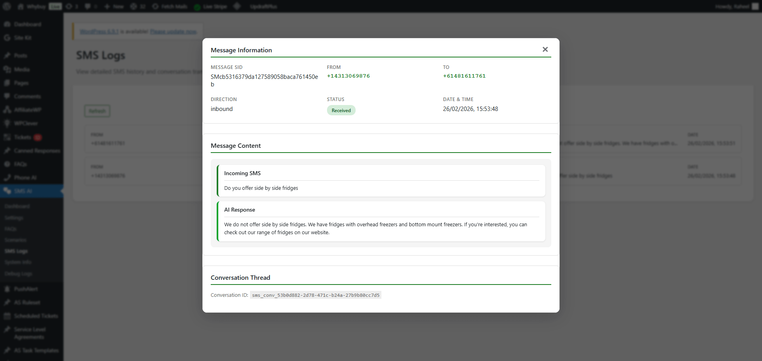Screen dimensions: 762x361
Task: Open the SMS AI Settings submenu item
Action: click(x=14, y=218)
